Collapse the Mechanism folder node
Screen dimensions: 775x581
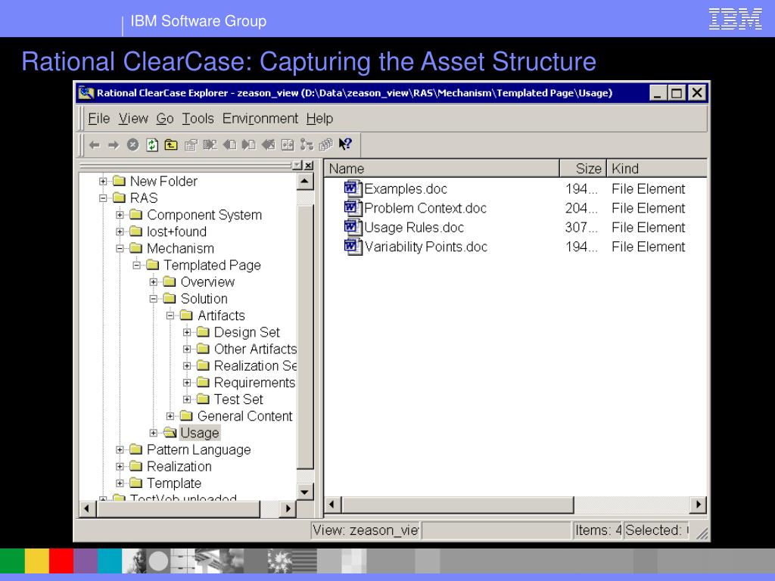pyautogui.click(x=120, y=248)
